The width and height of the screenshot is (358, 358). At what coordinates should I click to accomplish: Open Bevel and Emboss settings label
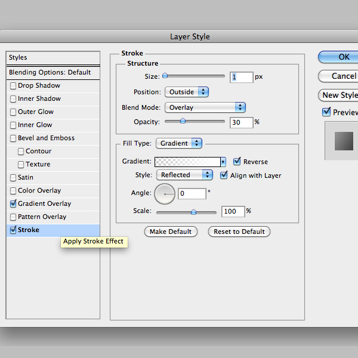(47, 138)
